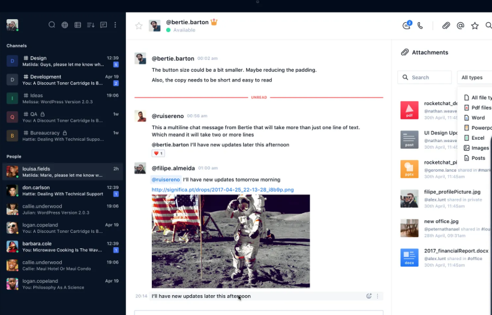This screenshot has width=492, height=315.
Task: Click the sidebar view mode table icon
Action: click(78, 25)
